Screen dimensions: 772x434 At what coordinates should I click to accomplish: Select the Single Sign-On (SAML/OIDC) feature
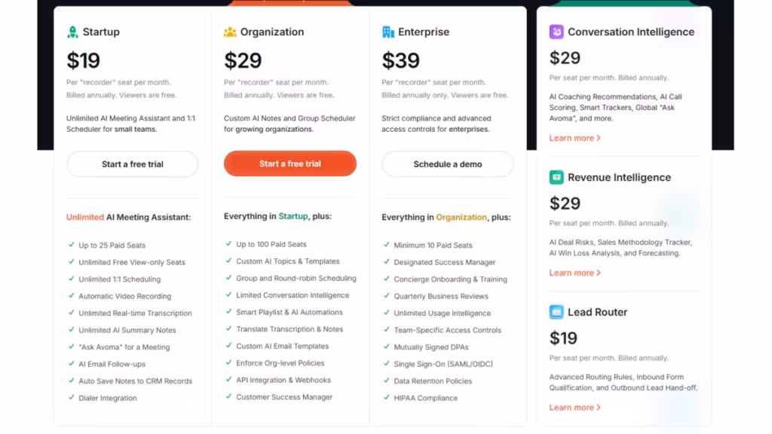(443, 364)
